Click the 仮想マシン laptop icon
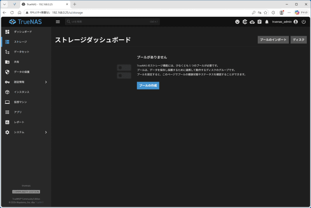The width and height of the screenshot is (311, 208). [x=7, y=102]
